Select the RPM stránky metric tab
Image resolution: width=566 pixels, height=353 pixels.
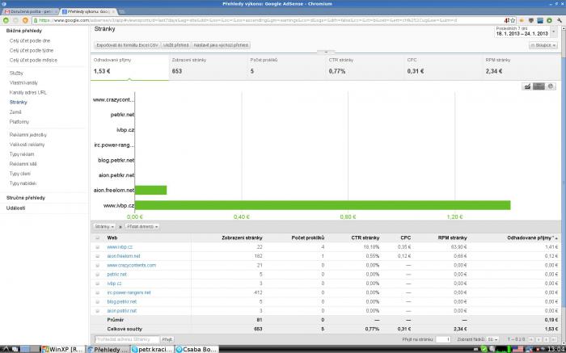522,67
